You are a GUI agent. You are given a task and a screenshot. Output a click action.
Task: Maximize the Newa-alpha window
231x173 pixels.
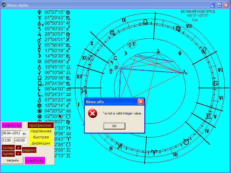(x=219, y=5)
